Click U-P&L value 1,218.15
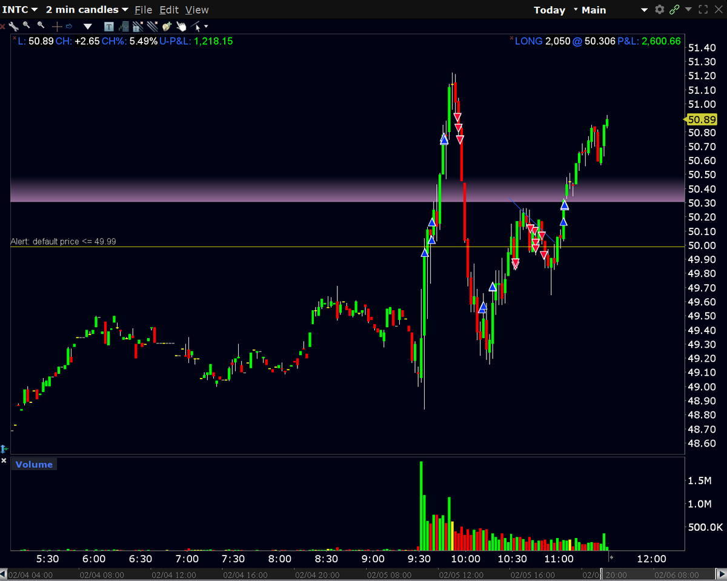 point(213,41)
